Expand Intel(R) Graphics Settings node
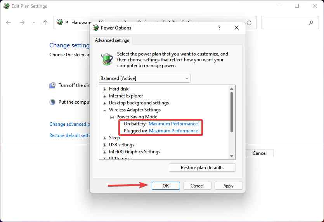Viewport: 324px width, 222px height. tap(104, 153)
